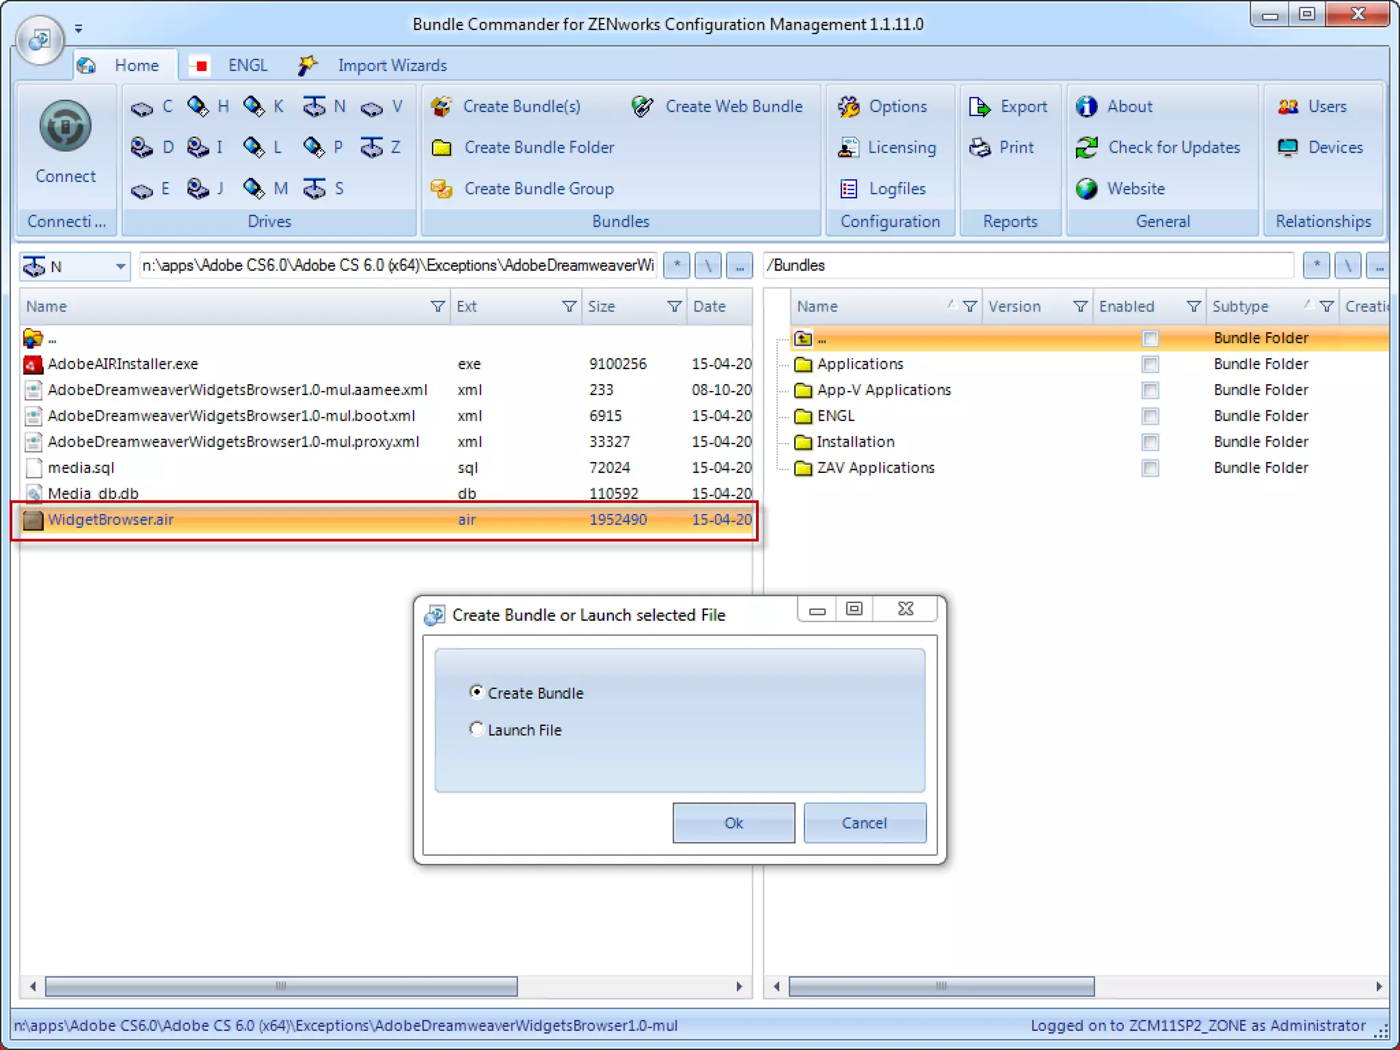Open drive M in the Drives group
Image resolution: width=1400 pixels, height=1050 pixels.
265,189
